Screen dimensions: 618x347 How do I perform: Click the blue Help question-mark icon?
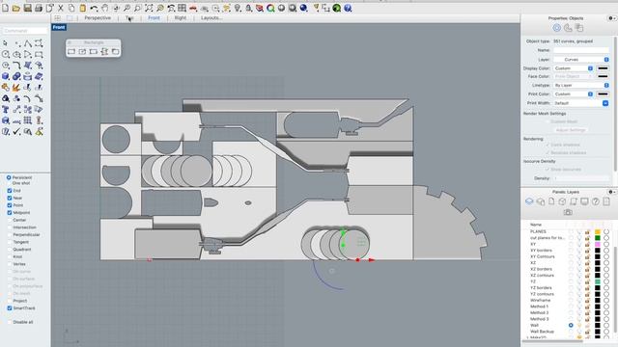point(348,8)
